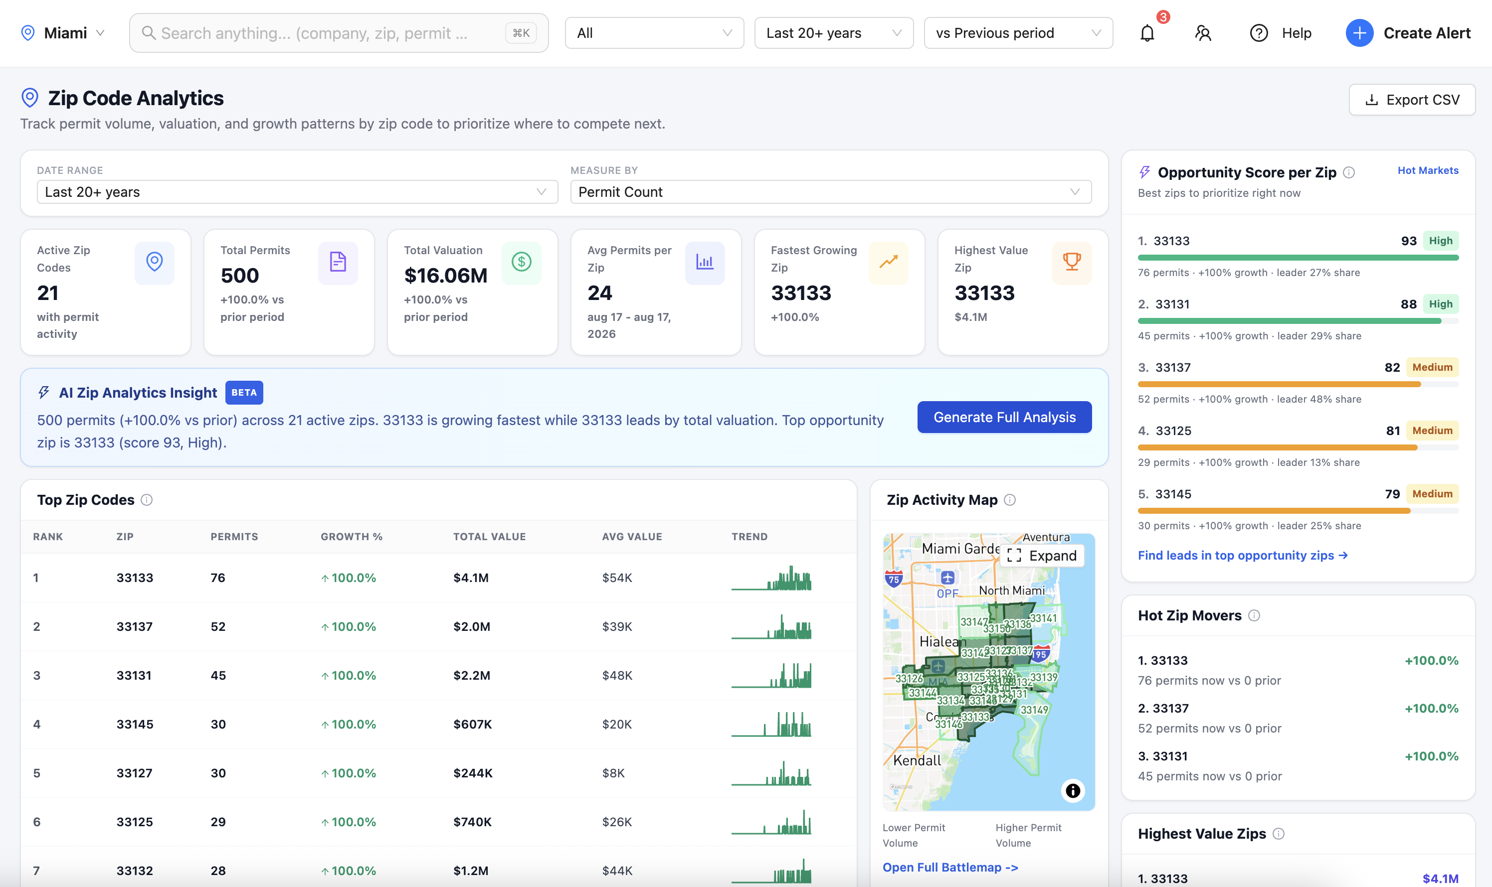Click the info icon beside Opportunity Score per Zip

[1348, 172]
